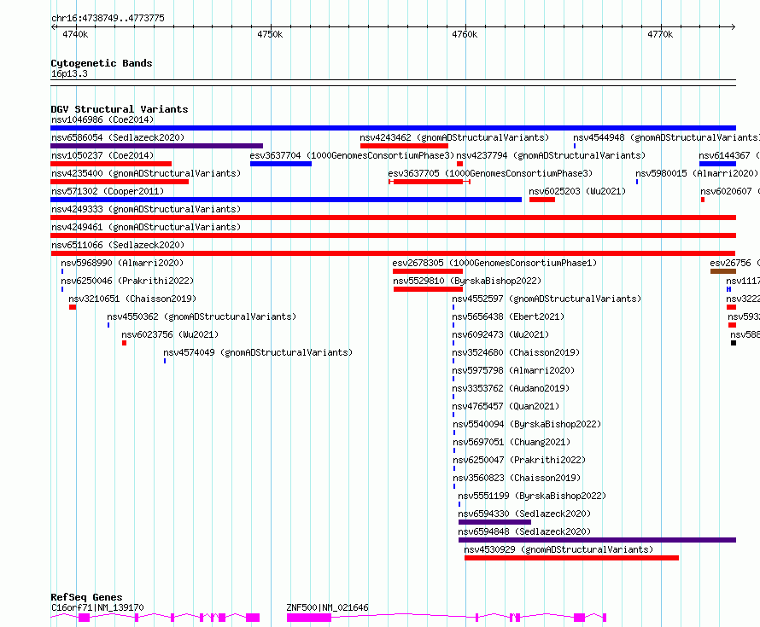Select nsv4249333 (gnomADStructuralVariants) red bar
This screenshot has height=627, width=760.
point(393,218)
